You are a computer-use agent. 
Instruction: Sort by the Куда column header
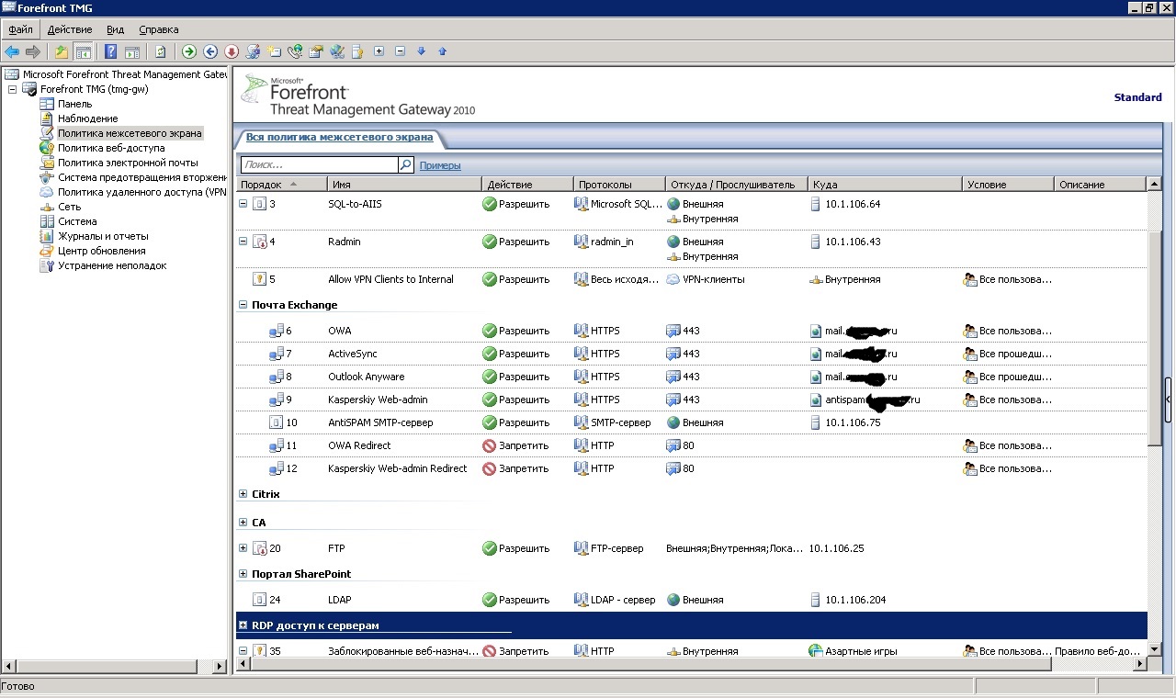click(885, 185)
